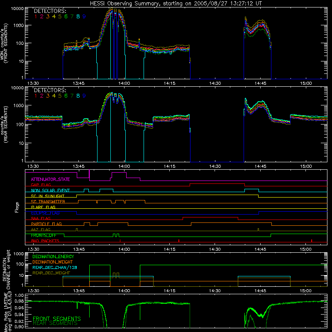Click the Flags panel axis title
The height and width of the screenshot is (332, 332).
point(17,207)
